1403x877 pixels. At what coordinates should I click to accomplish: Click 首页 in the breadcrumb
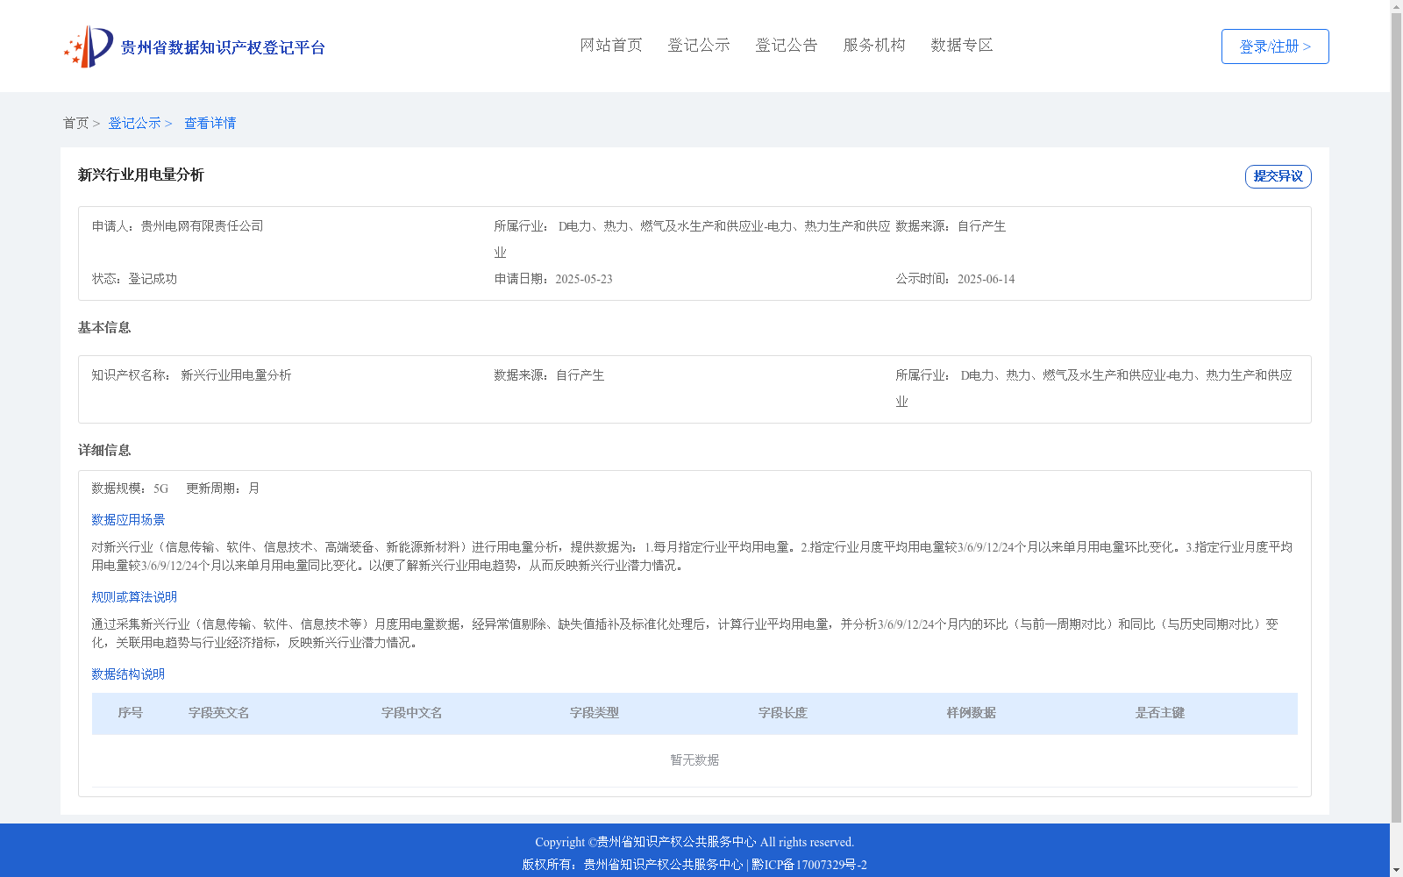(x=75, y=123)
